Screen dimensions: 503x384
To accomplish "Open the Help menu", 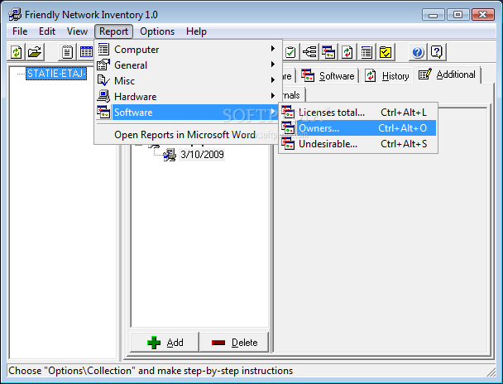I will 196,31.
